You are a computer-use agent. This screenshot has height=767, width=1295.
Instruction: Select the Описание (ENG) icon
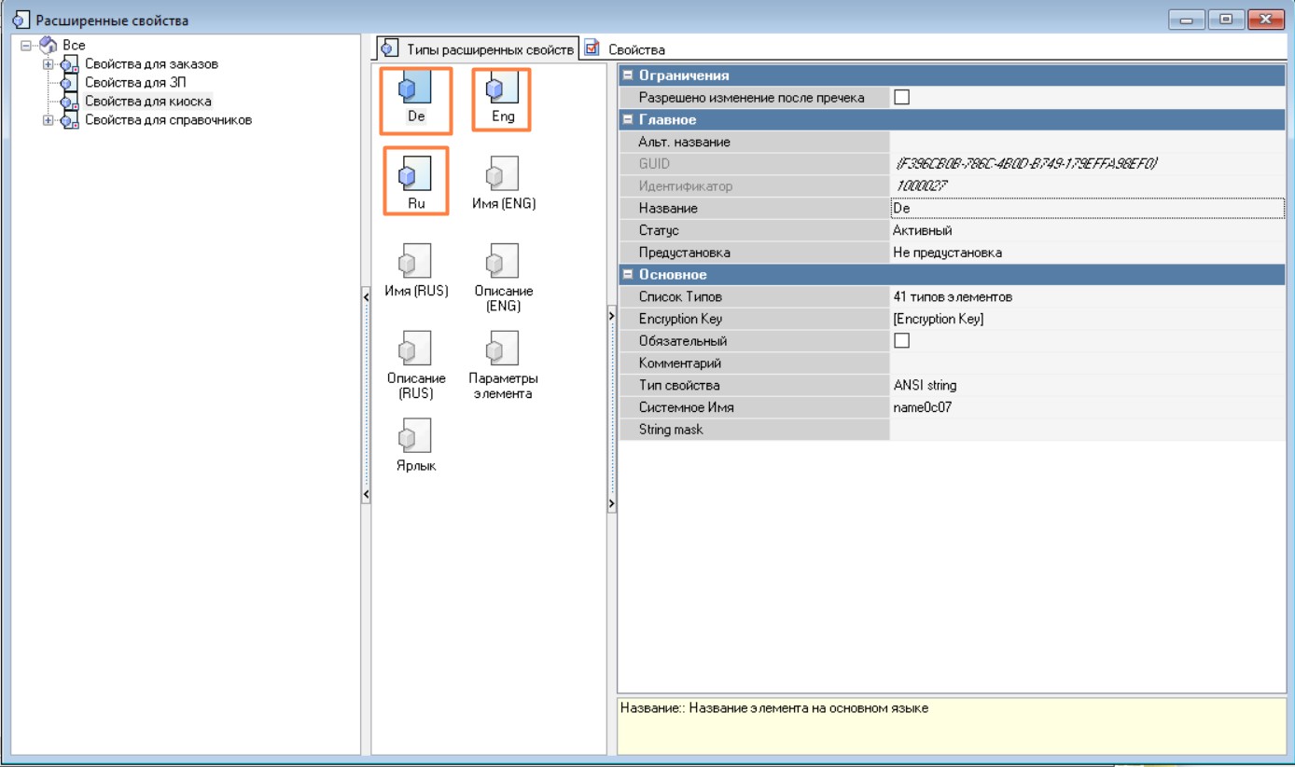click(503, 261)
